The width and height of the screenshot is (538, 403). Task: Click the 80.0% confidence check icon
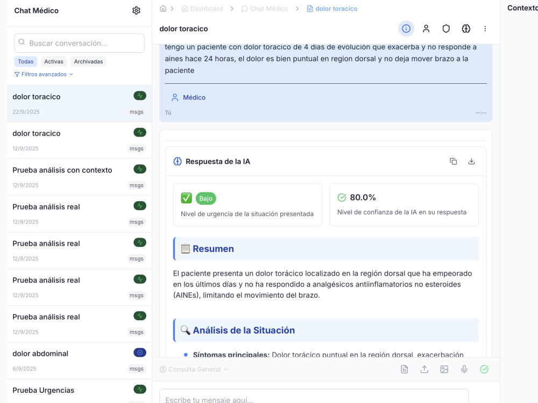(x=342, y=197)
